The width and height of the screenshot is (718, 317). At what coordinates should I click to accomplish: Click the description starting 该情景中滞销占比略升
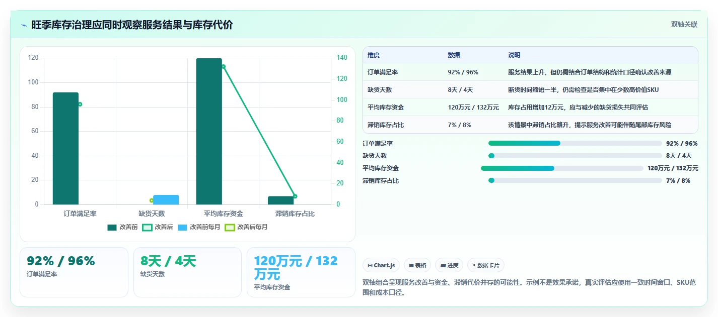(590, 125)
